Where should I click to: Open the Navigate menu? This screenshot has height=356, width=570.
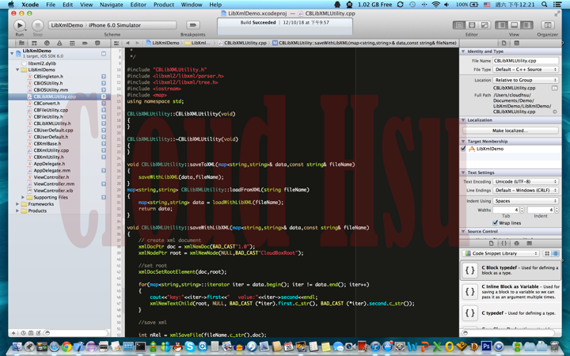point(112,5)
